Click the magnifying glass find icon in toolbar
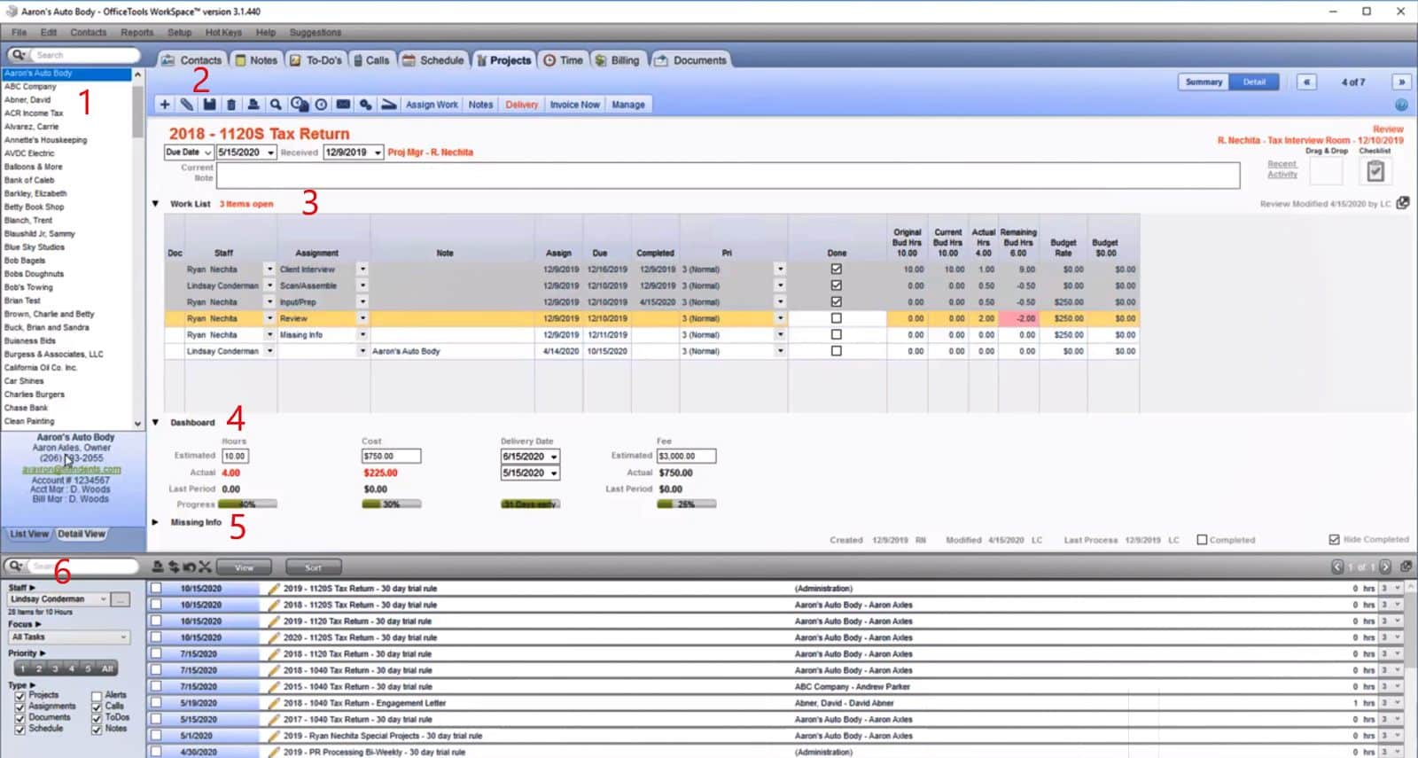 276,105
